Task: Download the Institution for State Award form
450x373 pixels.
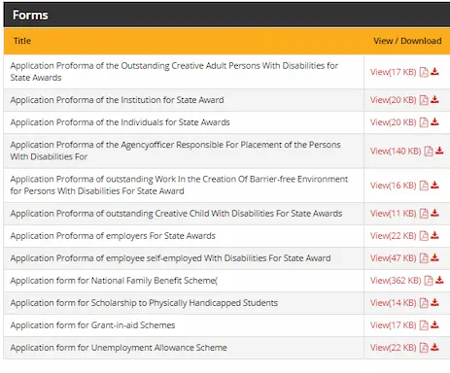Action: click(434, 100)
